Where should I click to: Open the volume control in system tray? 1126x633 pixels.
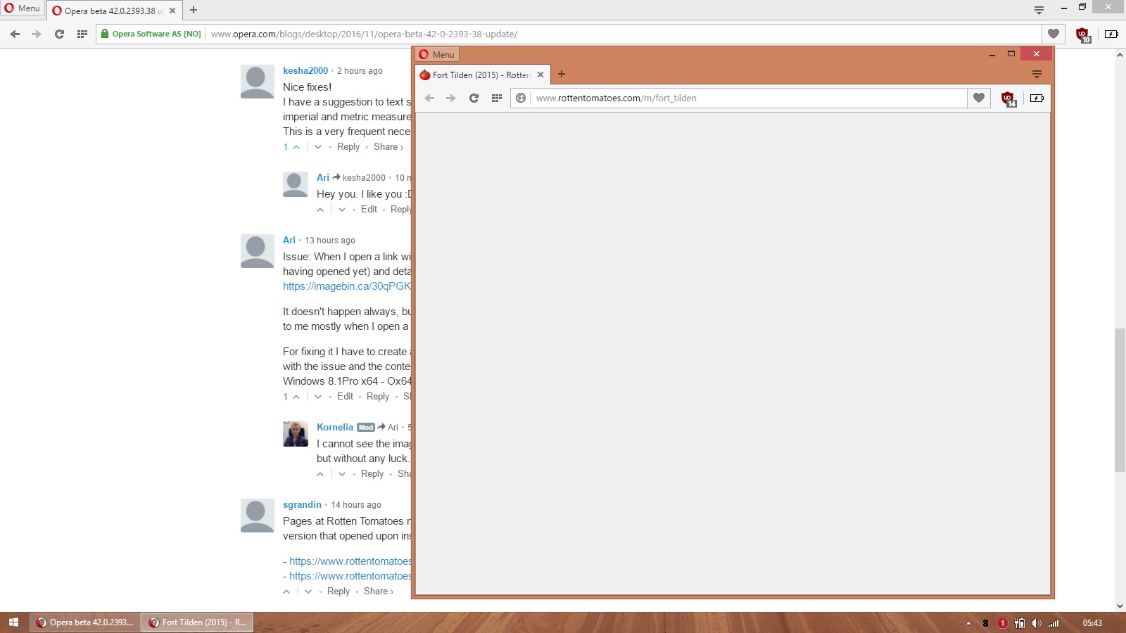(1037, 622)
